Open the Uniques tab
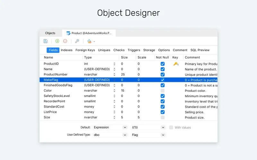Viewport: 257px width, 160px height. (x=104, y=50)
